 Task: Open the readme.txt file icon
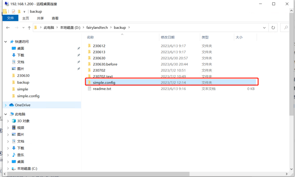(x=89, y=89)
